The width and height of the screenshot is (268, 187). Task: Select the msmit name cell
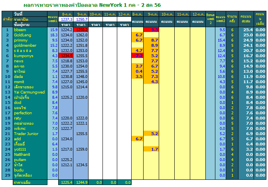pyautogui.click(x=30, y=82)
